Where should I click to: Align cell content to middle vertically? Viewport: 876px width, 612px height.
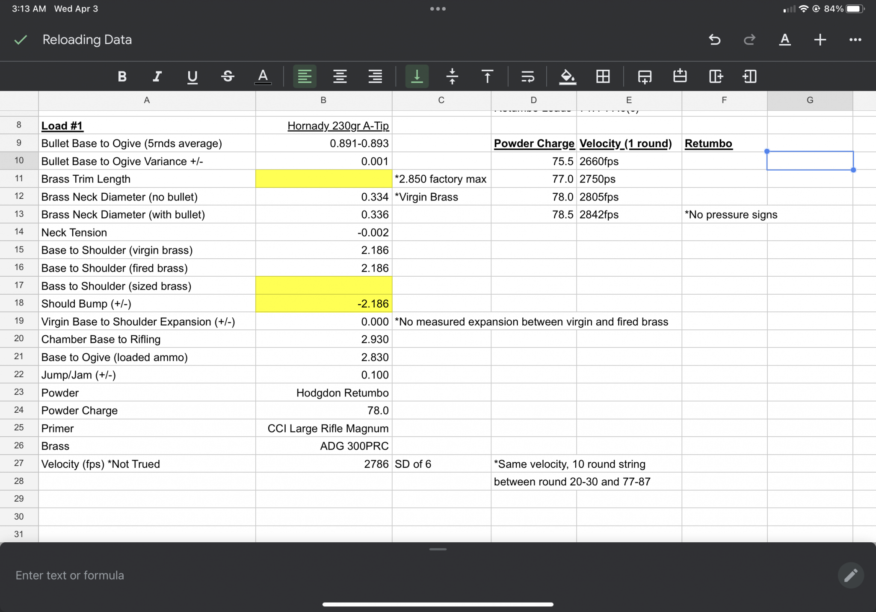point(452,77)
